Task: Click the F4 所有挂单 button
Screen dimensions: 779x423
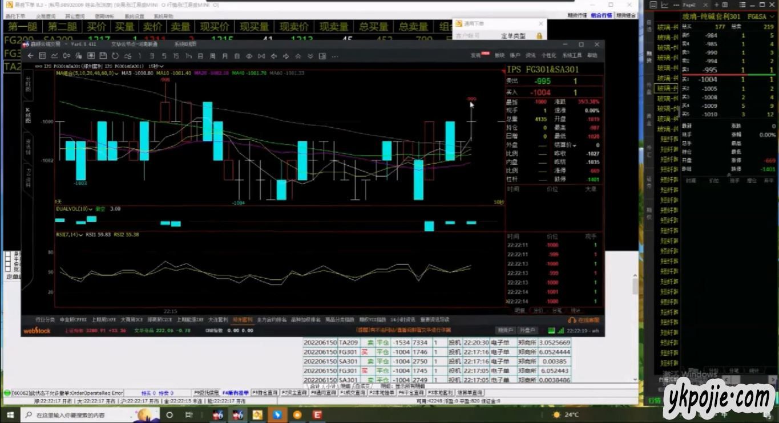Action: click(x=235, y=393)
